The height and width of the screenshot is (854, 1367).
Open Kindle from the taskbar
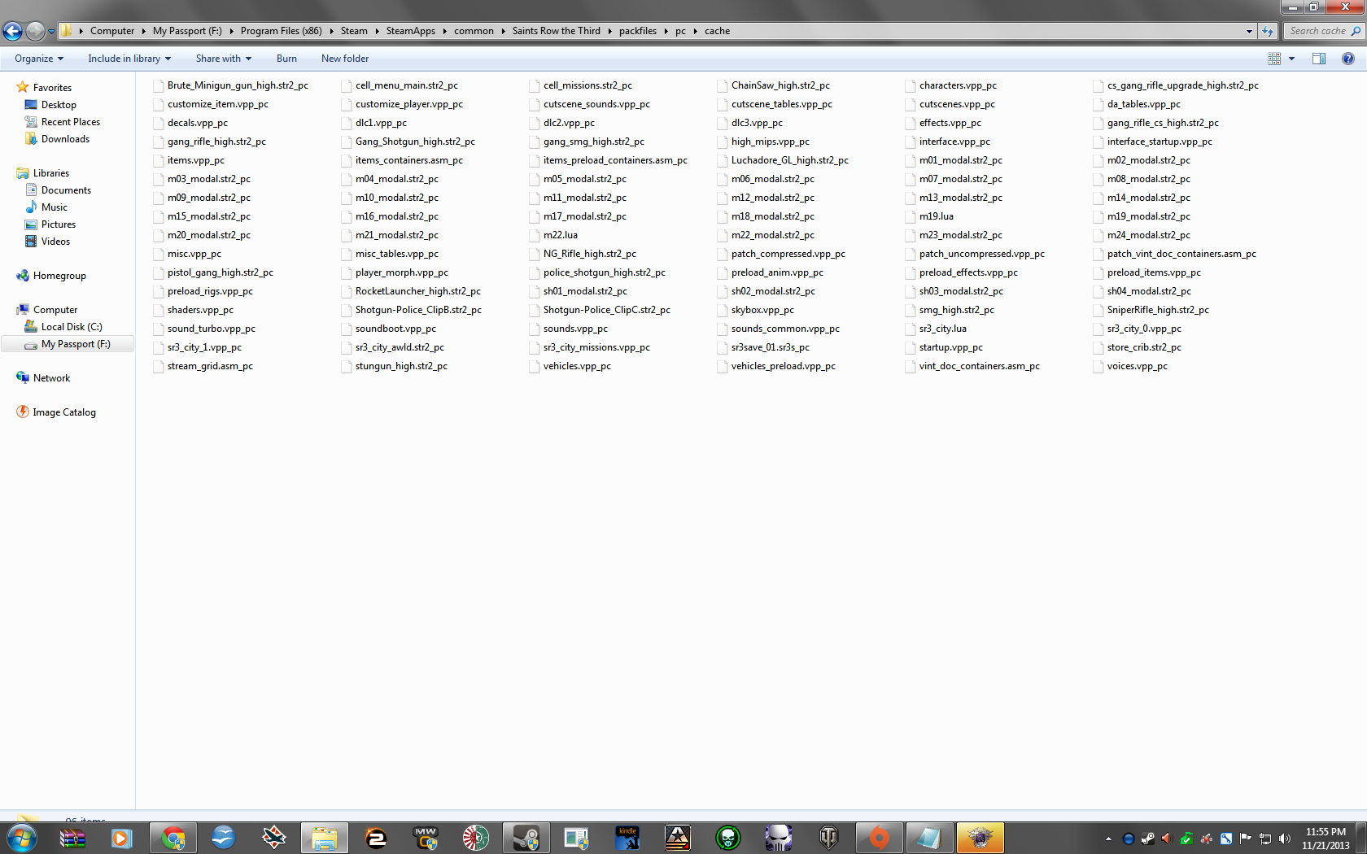627,838
